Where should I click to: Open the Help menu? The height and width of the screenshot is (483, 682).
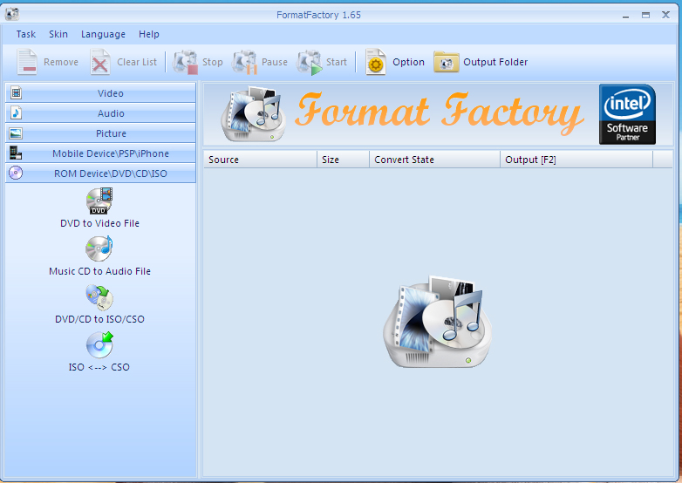tap(149, 34)
